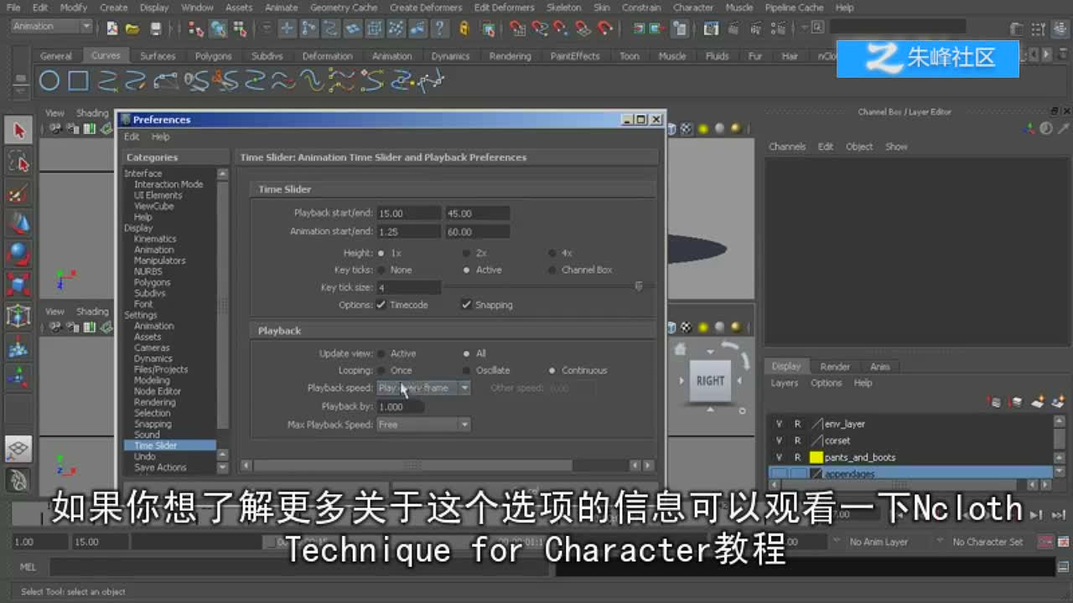Click the Show Manipulator tool
Viewport: 1073px width, 603px height.
click(18, 378)
